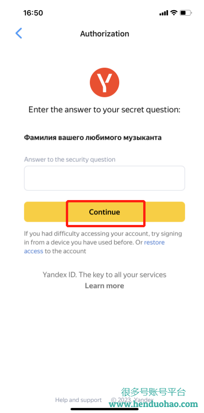Screen dimensions: 204x413
Task: Open Help and support in footer
Action: (78, 400)
